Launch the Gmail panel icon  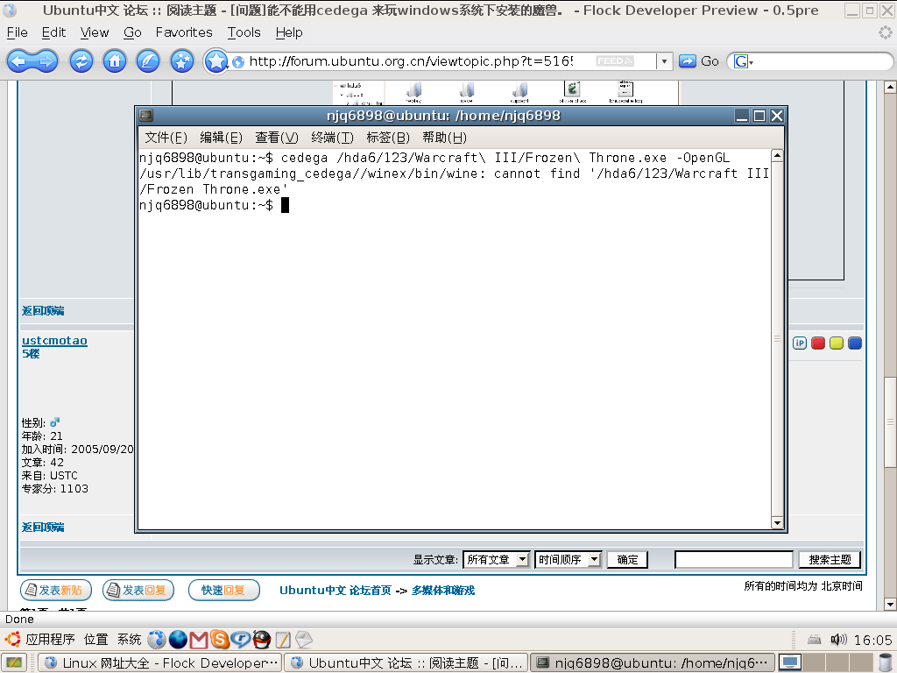click(199, 639)
